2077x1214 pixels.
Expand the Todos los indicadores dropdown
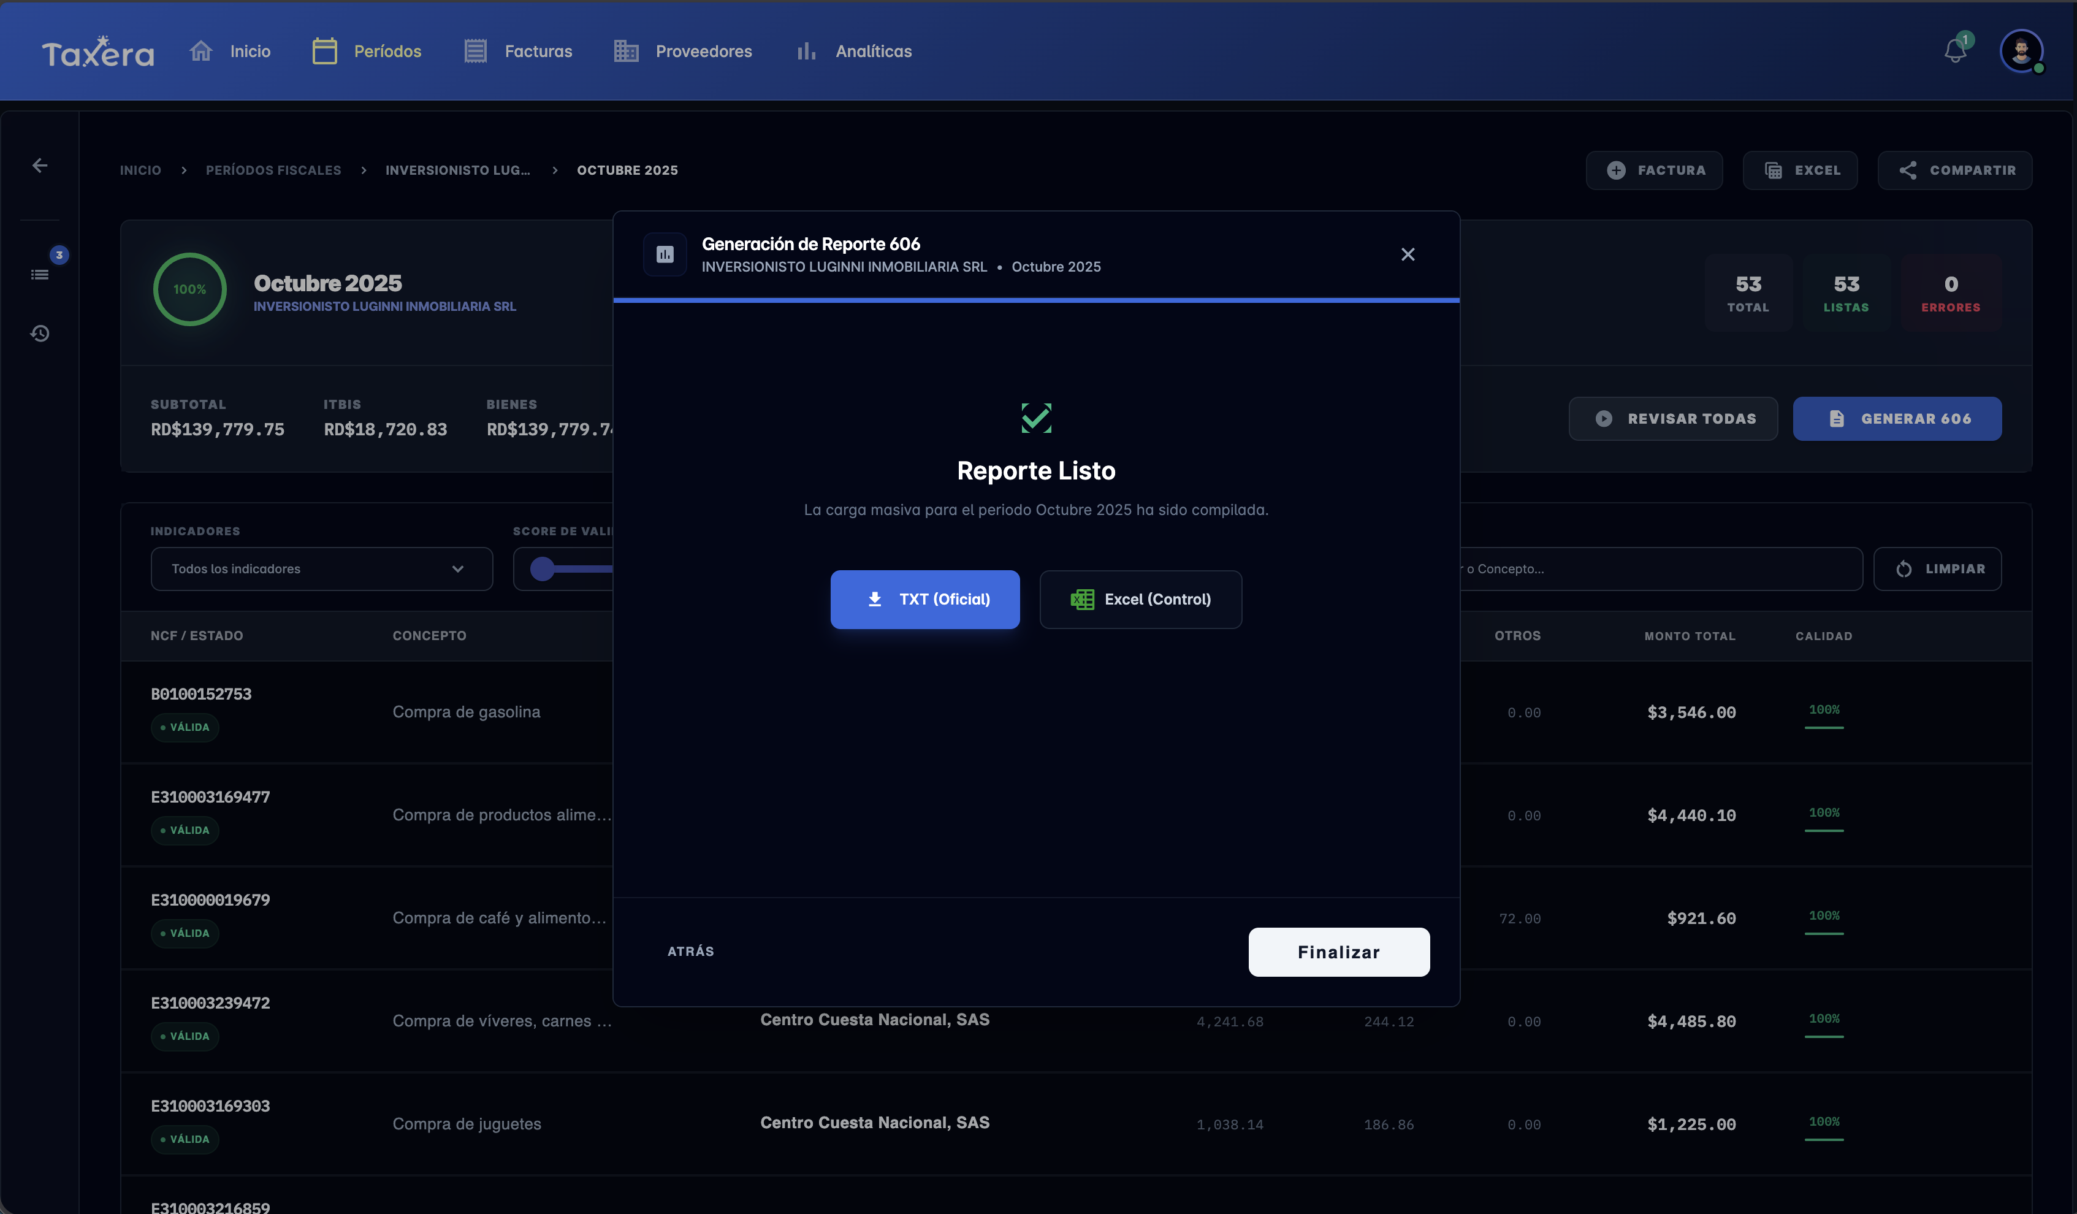coord(321,568)
